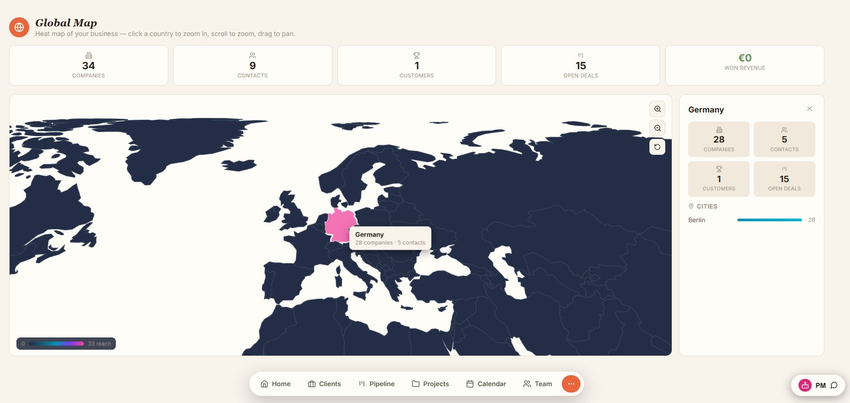Click the people icon in Germany's Contacts tile
Image resolution: width=850 pixels, height=403 pixels.
784,130
